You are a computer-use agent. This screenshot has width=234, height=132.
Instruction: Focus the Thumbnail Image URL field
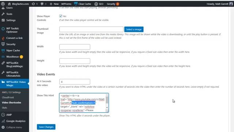(91, 29)
